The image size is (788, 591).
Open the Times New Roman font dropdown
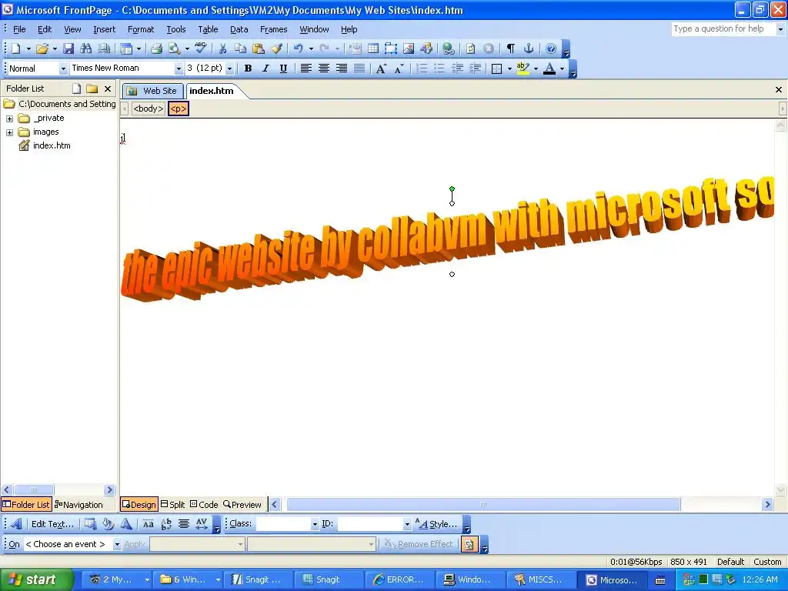179,68
